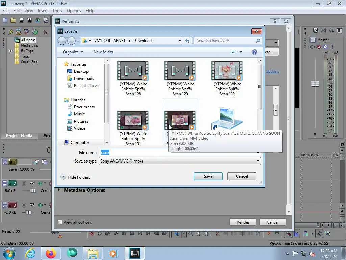
Task: Click the Master mute circle icon
Action: 325,47
